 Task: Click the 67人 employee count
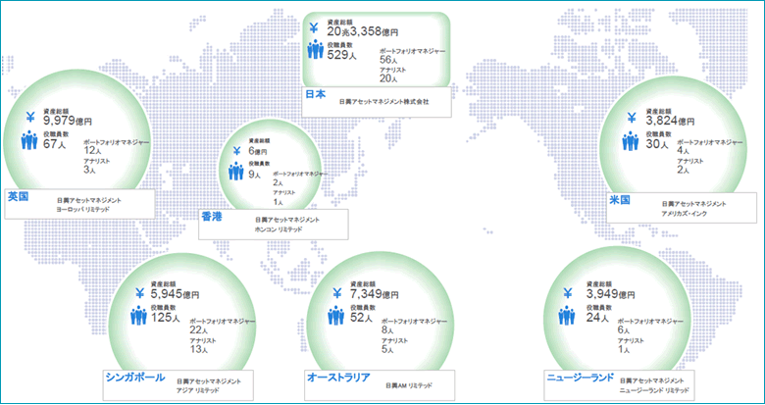pyautogui.click(x=54, y=144)
